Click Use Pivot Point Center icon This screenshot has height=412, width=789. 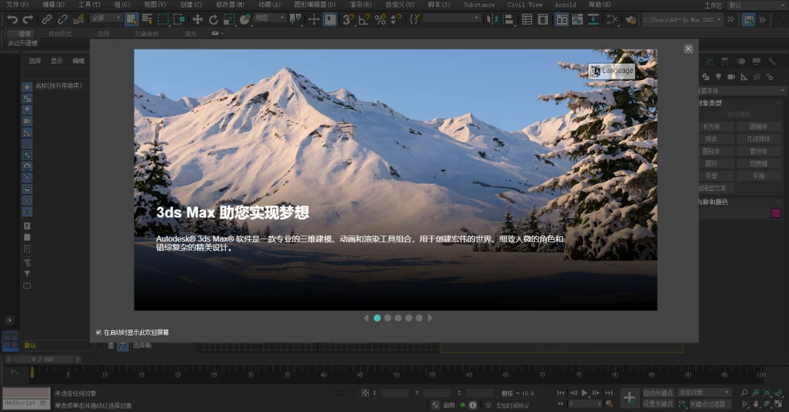295,20
